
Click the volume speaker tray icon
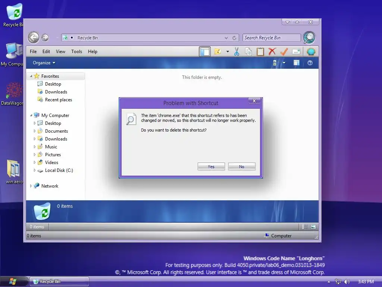(347, 282)
